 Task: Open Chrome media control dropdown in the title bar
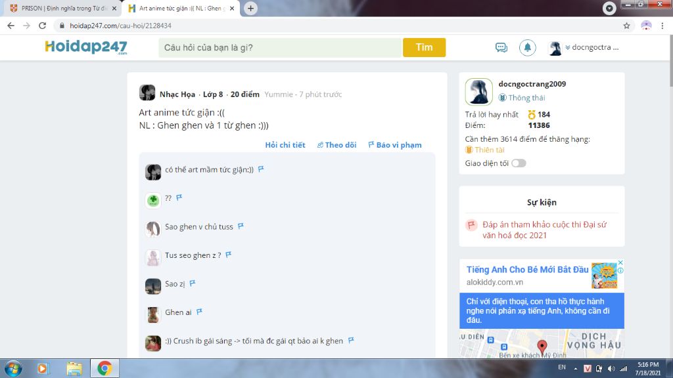click(x=609, y=8)
